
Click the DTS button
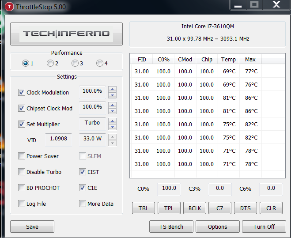246,208
